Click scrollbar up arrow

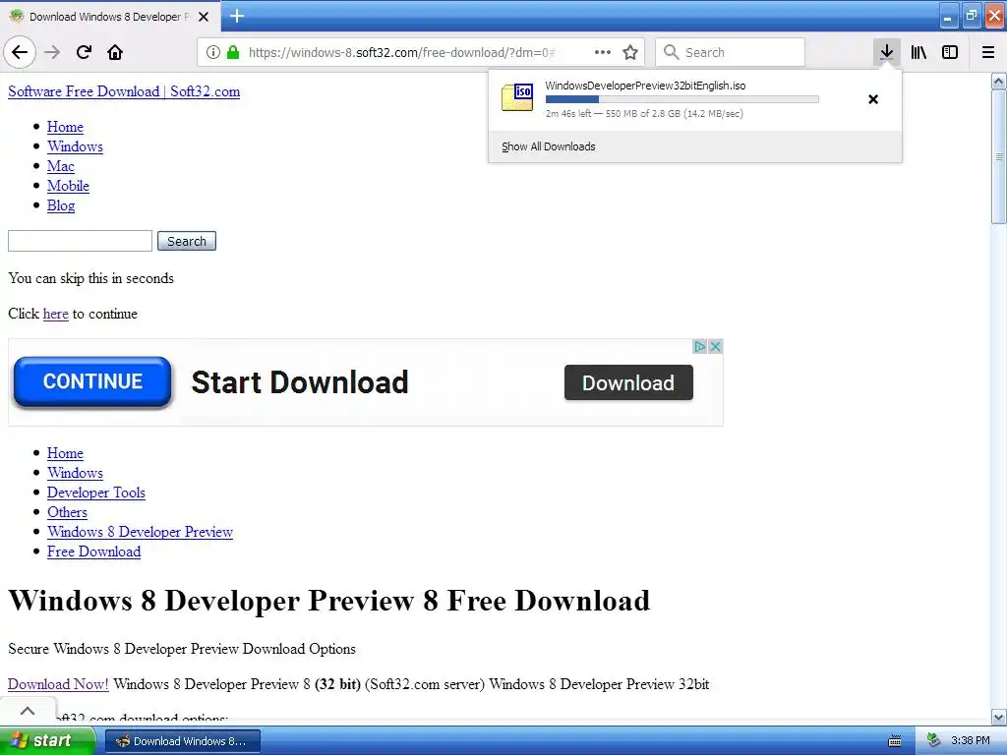999,81
